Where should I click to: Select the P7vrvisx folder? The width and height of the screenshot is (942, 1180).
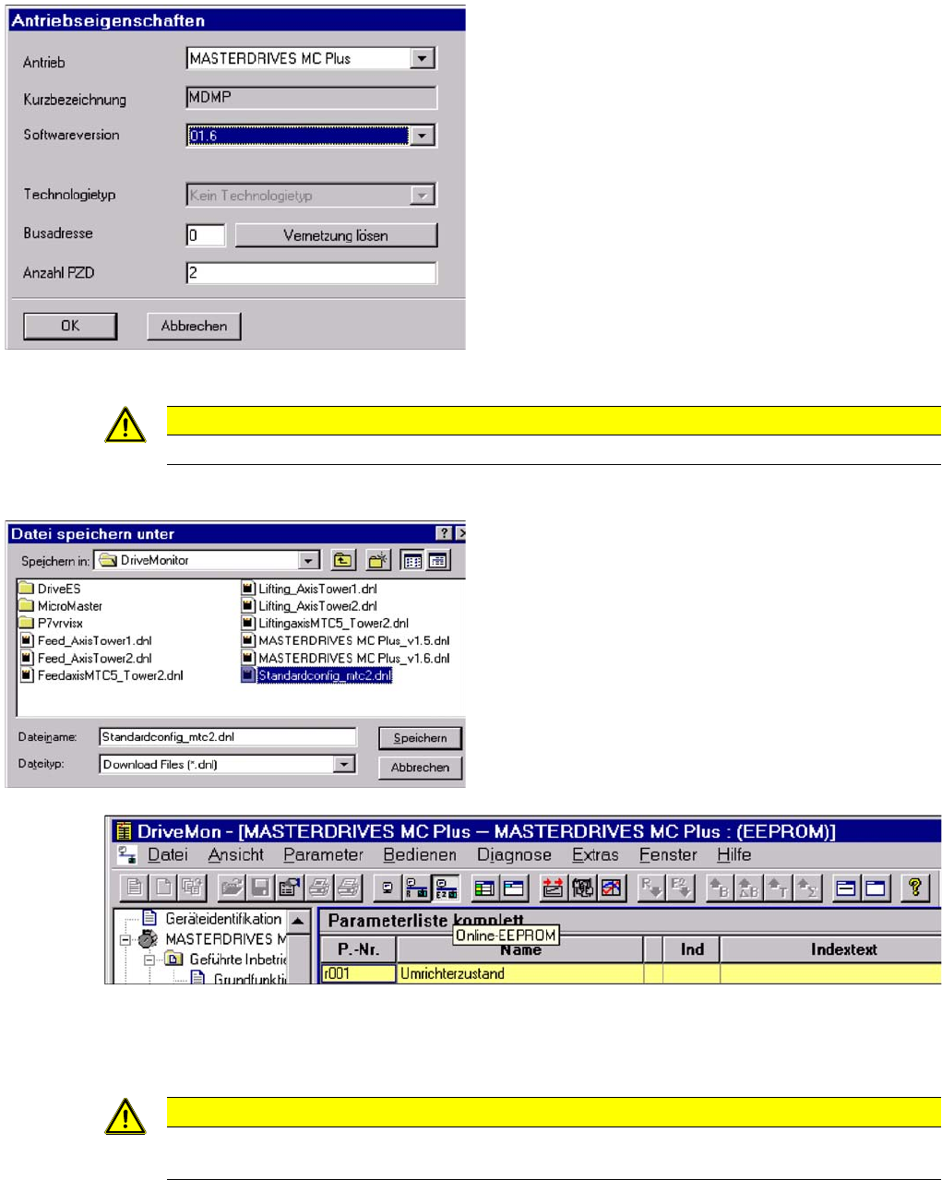(52, 624)
